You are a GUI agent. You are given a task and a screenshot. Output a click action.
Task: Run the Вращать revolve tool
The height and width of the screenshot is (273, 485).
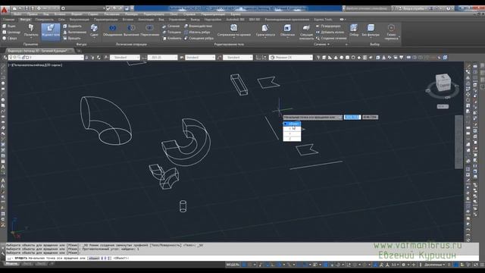(72, 39)
